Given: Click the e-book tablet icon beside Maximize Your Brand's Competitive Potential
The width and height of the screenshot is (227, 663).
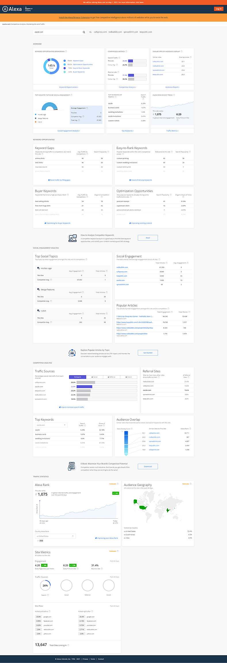Looking at the screenshot, I should (71, 466).
